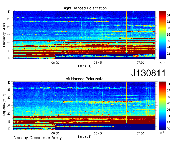The height and width of the screenshot is (141, 173).
Task: Click the dB unit label of the upper colorbar
Action: coord(162,62)
